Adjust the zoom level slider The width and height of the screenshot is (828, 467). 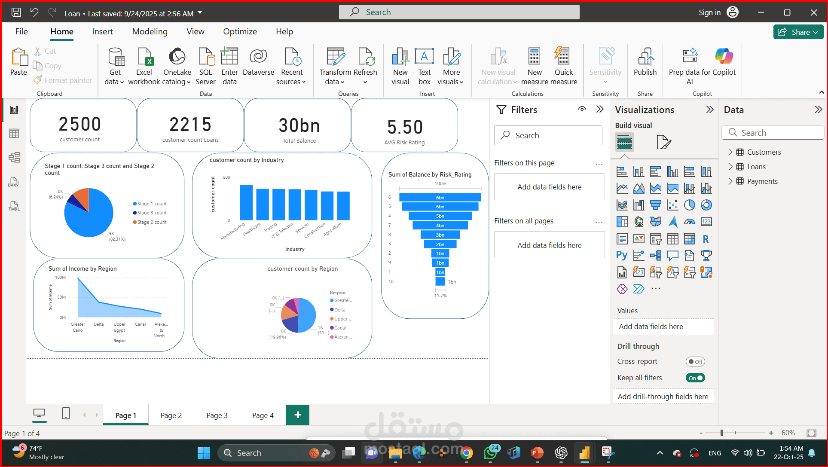722,433
